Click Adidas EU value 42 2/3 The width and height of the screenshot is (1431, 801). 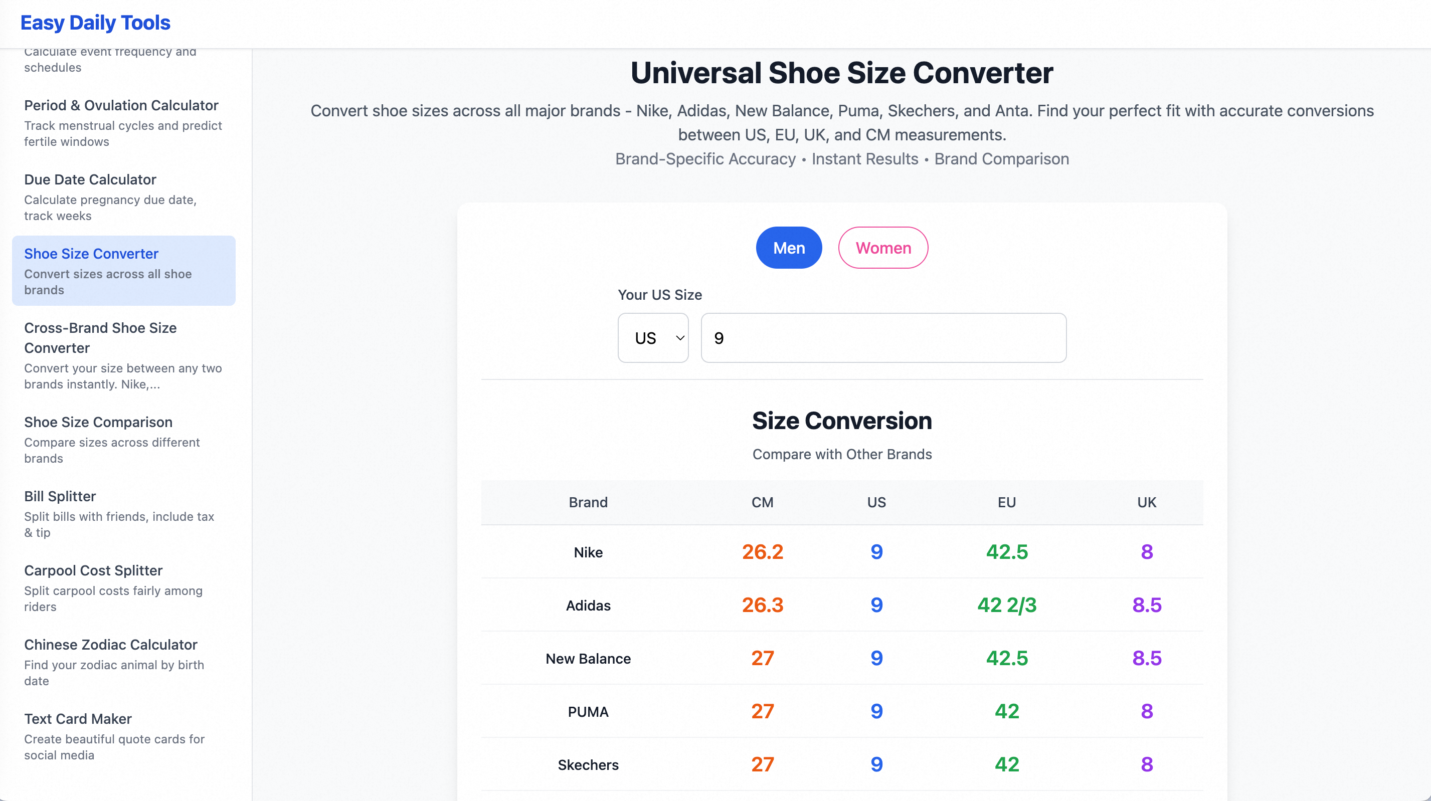(x=1007, y=605)
